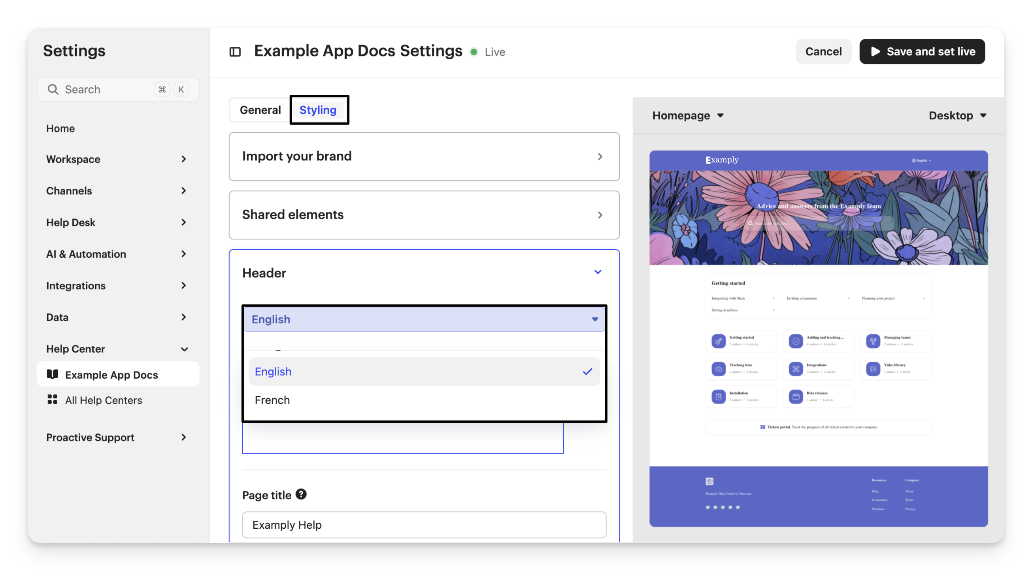
Task: Click the Example App Docs book icon
Action: click(53, 374)
